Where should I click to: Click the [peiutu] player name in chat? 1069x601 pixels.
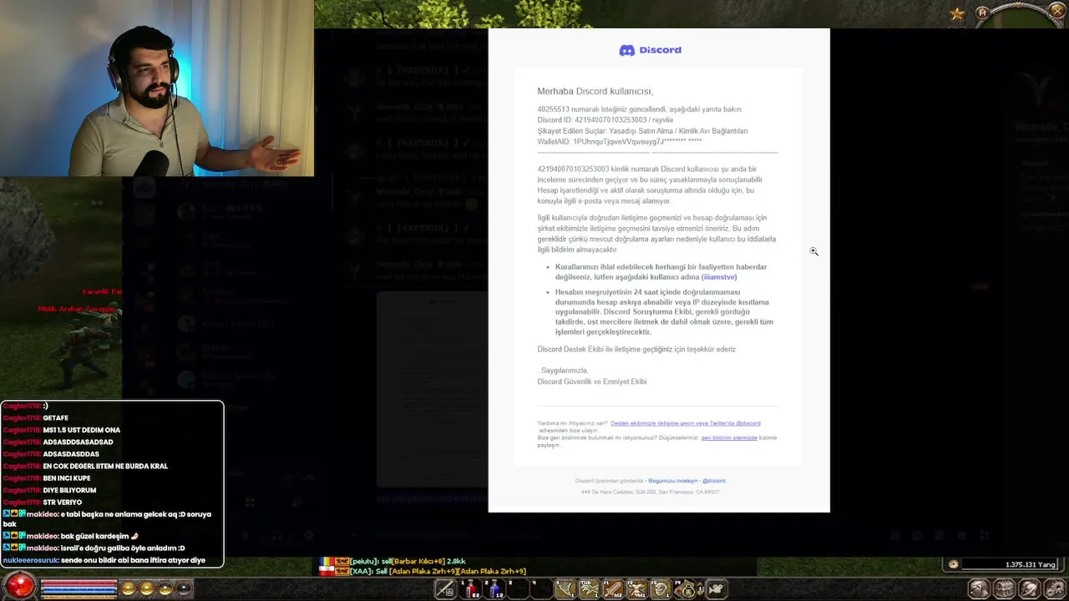tap(362, 561)
